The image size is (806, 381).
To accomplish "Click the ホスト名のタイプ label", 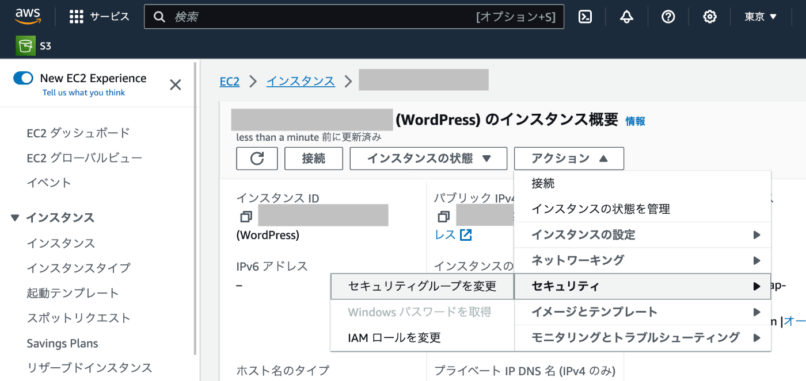I will (x=283, y=371).
